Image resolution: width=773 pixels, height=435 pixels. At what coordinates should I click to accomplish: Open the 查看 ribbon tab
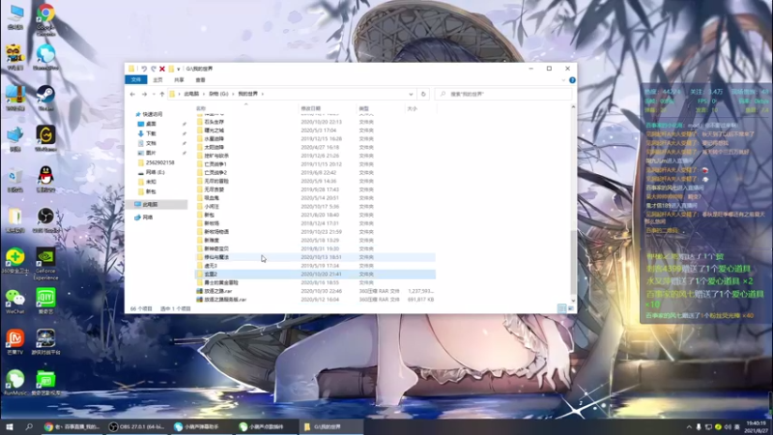pos(200,80)
